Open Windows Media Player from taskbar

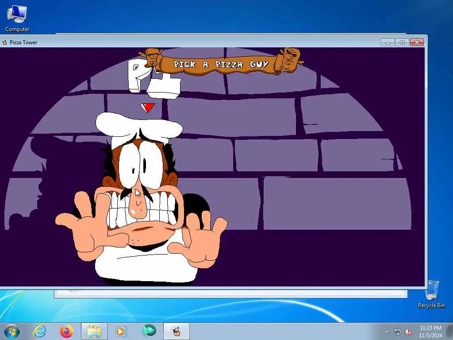(x=120, y=331)
